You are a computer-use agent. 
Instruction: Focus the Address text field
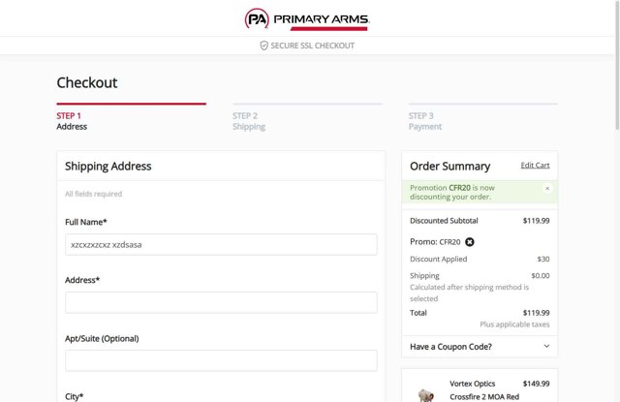point(221,302)
